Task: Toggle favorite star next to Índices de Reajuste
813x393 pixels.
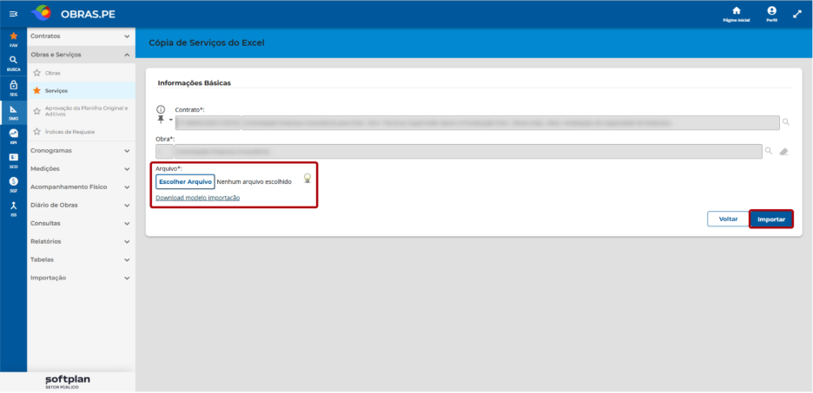Action: tap(36, 132)
